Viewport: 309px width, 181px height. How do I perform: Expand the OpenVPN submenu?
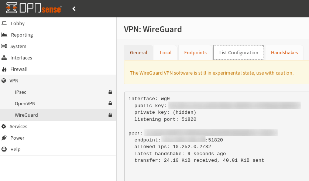[x=25, y=103]
